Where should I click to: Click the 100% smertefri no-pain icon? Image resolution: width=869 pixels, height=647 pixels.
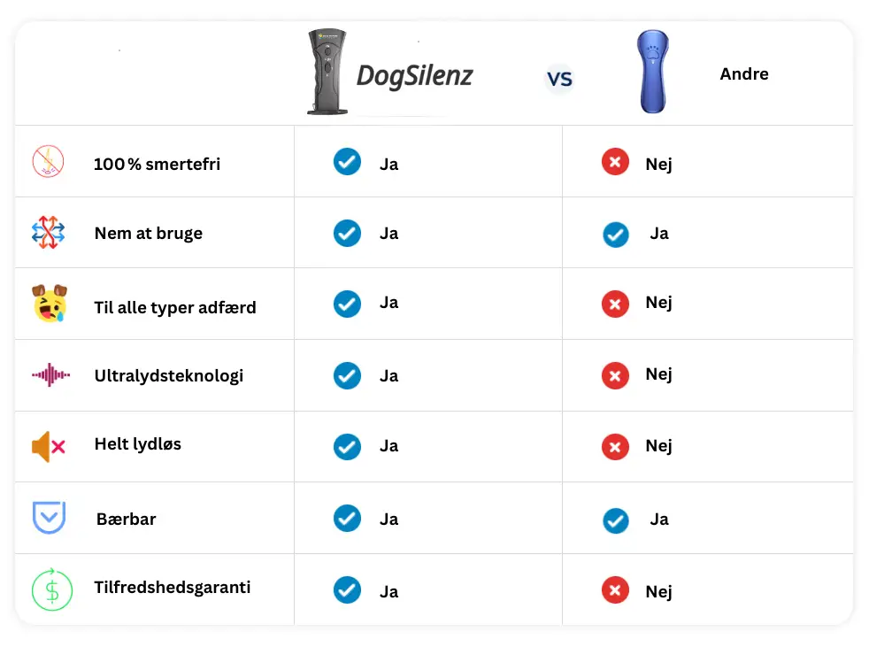point(49,162)
